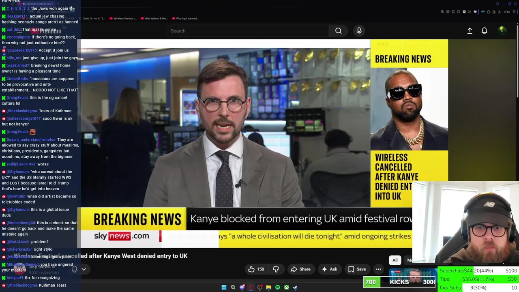
Task: Open Windows taskbar search icon
Action: [233, 288]
